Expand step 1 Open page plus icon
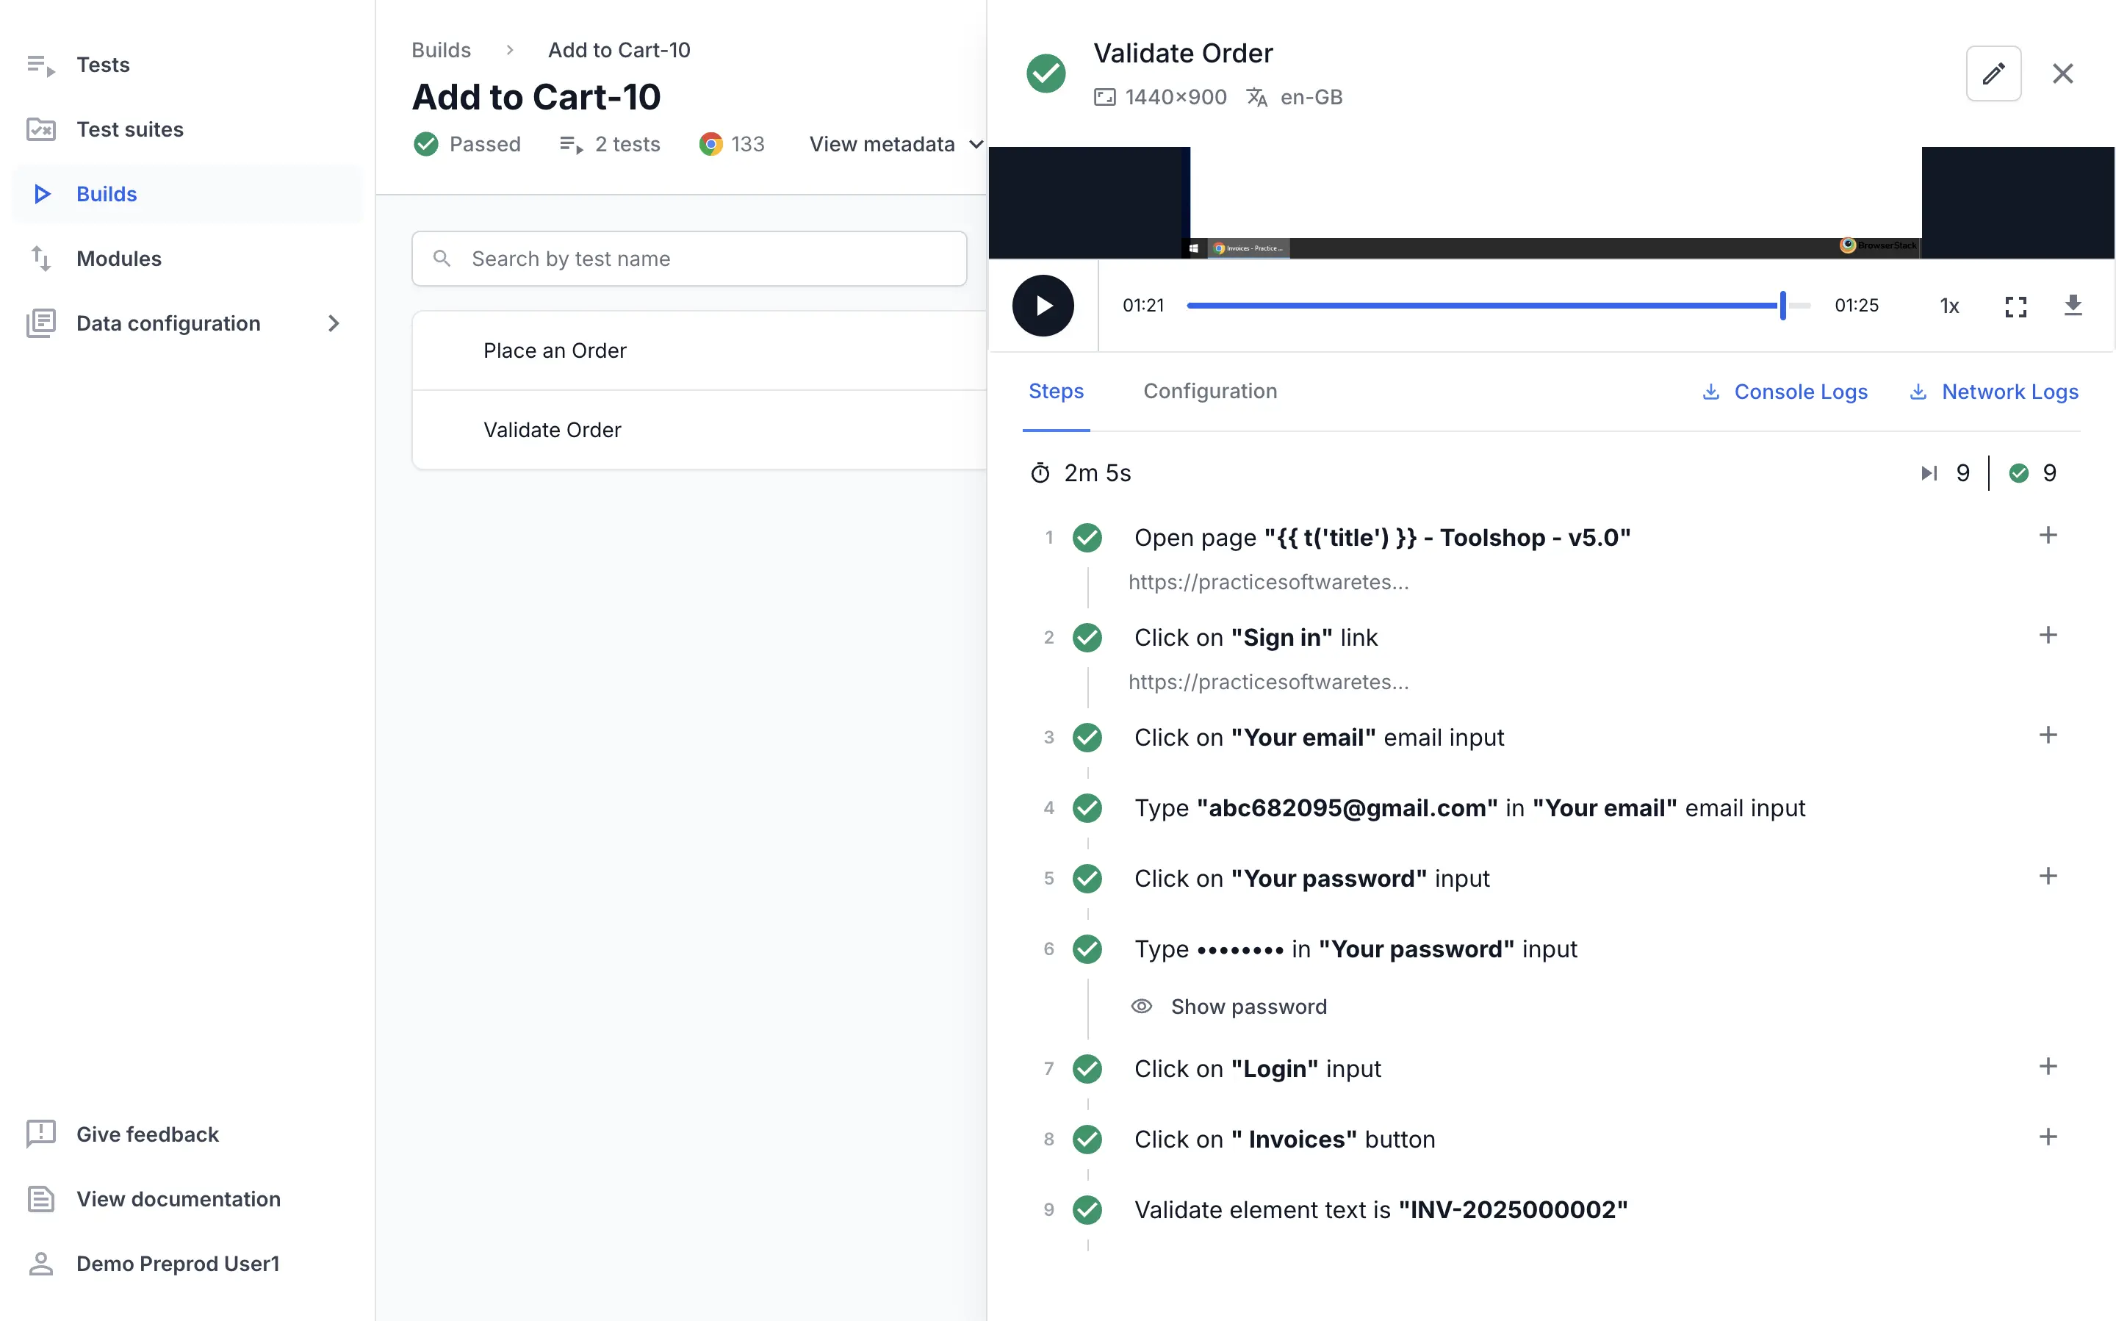The width and height of the screenshot is (2116, 1321). pyautogui.click(x=2048, y=536)
